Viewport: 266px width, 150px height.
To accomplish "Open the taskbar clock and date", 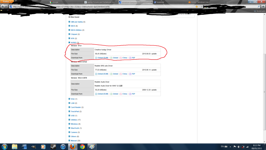I will tap(257, 147).
